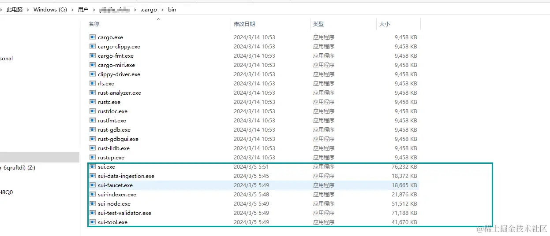Viewport: 550px width, 236px height.
Task: Click the sui-data-ingestion.exe file icon
Action: [x=93, y=176]
